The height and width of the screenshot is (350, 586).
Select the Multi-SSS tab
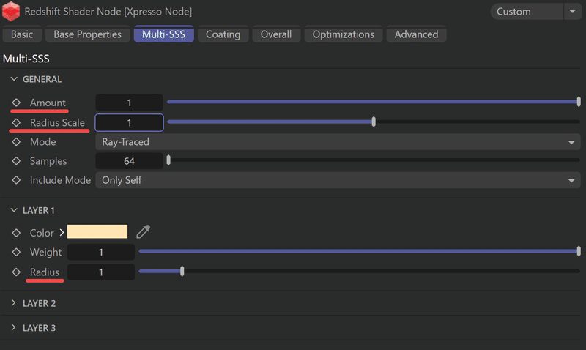[x=163, y=34]
